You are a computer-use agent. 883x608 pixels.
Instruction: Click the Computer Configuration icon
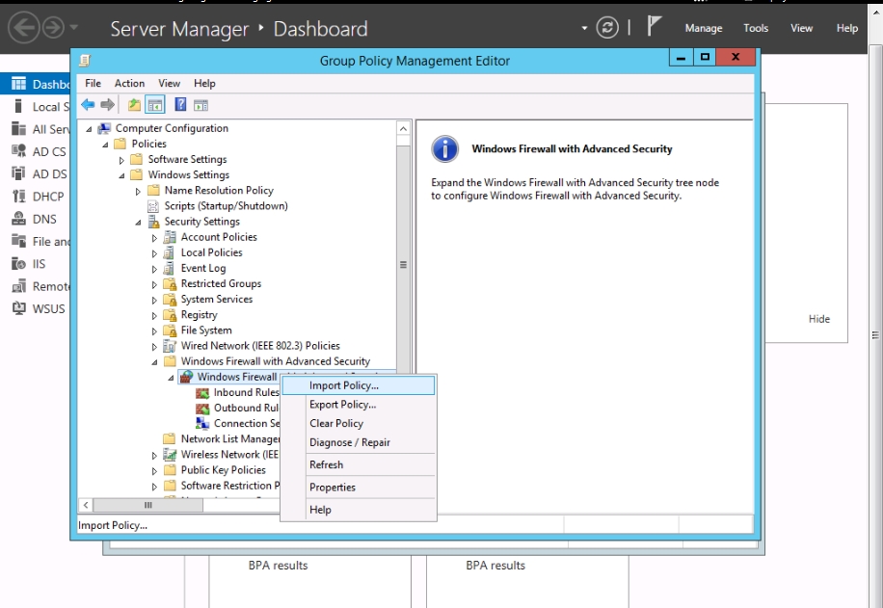(104, 128)
